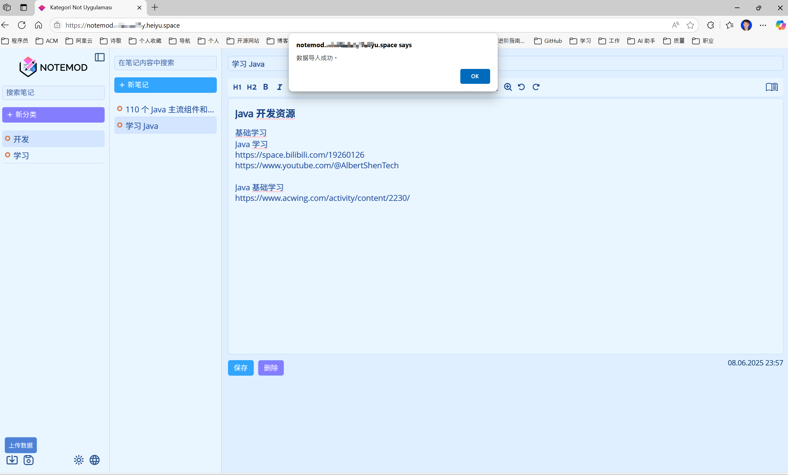Viewport: 788px width, 475px height.
Task: Click the save data disk icon
Action: point(29,460)
